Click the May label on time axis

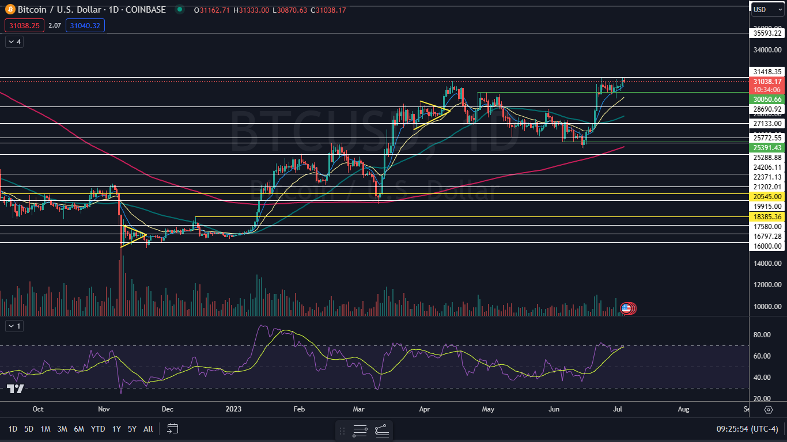(x=488, y=410)
